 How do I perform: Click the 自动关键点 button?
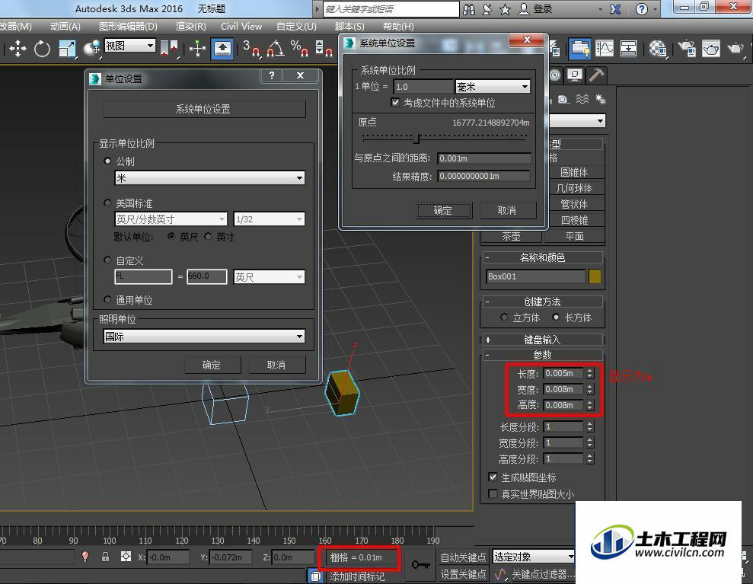464,557
